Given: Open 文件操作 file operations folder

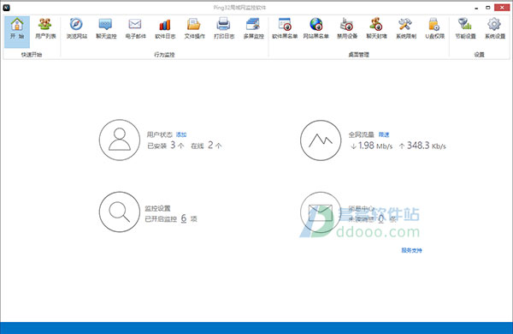Looking at the screenshot, I should [194, 29].
